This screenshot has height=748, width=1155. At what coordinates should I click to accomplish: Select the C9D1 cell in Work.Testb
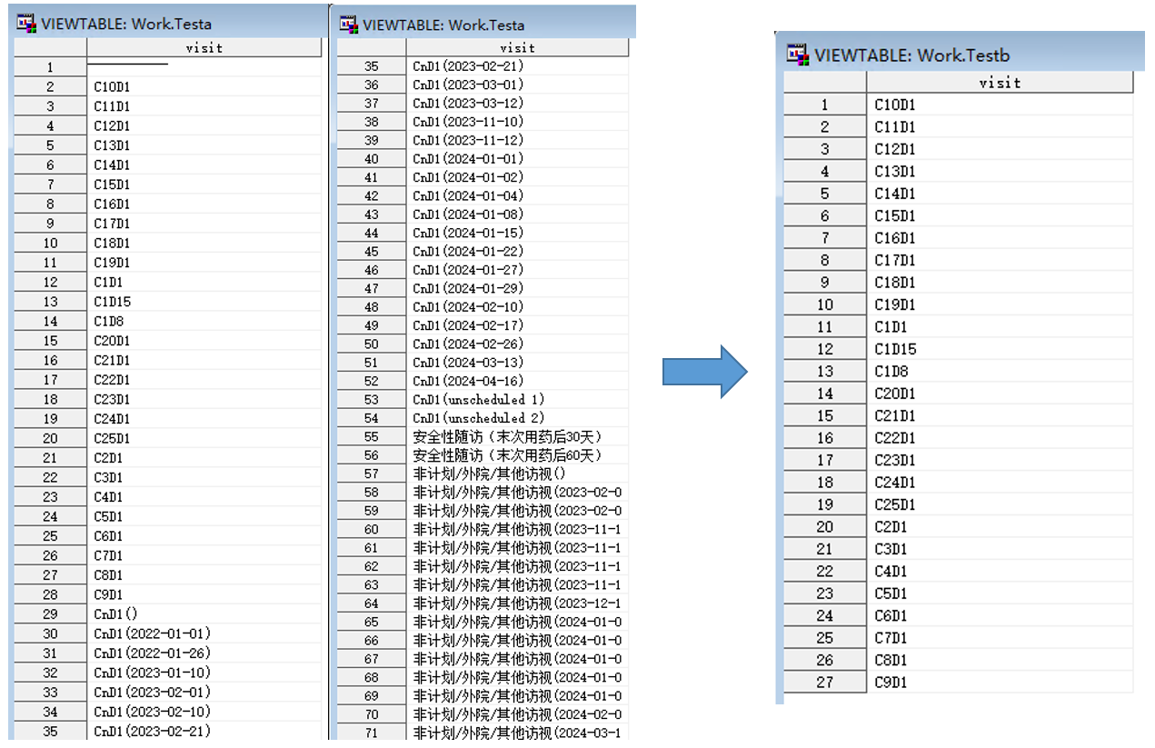tap(1000, 683)
